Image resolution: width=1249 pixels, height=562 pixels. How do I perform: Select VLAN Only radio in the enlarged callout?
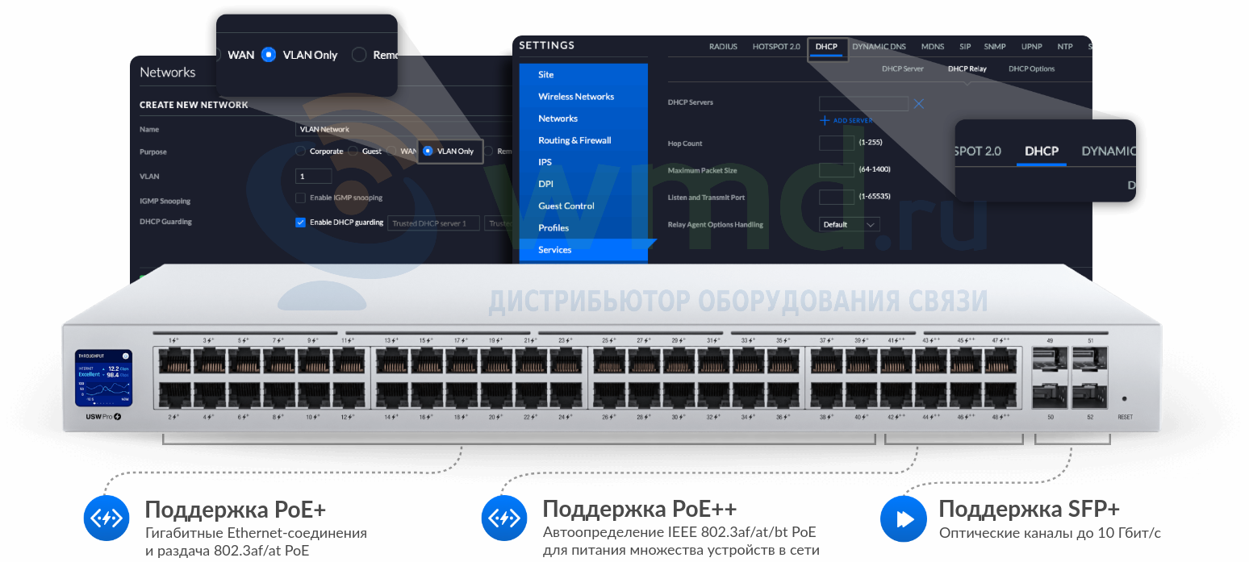click(269, 55)
